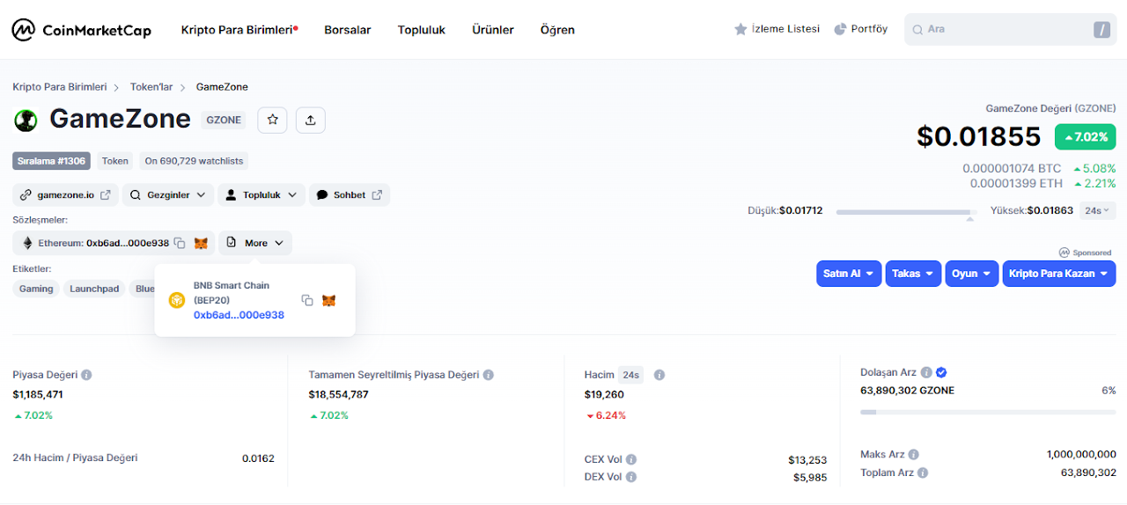Open the Topluluk menu in top navigation
Screen dimensions: 1127x505
pyautogui.click(x=422, y=30)
